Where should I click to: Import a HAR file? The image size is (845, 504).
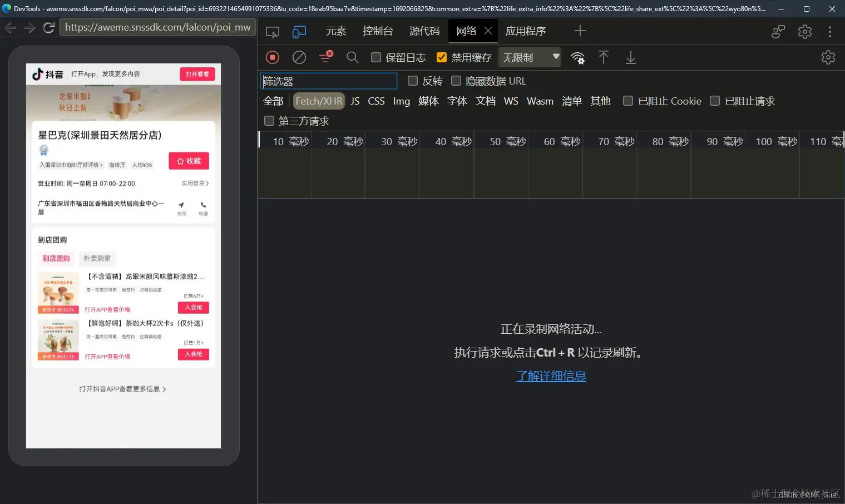[604, 57]
